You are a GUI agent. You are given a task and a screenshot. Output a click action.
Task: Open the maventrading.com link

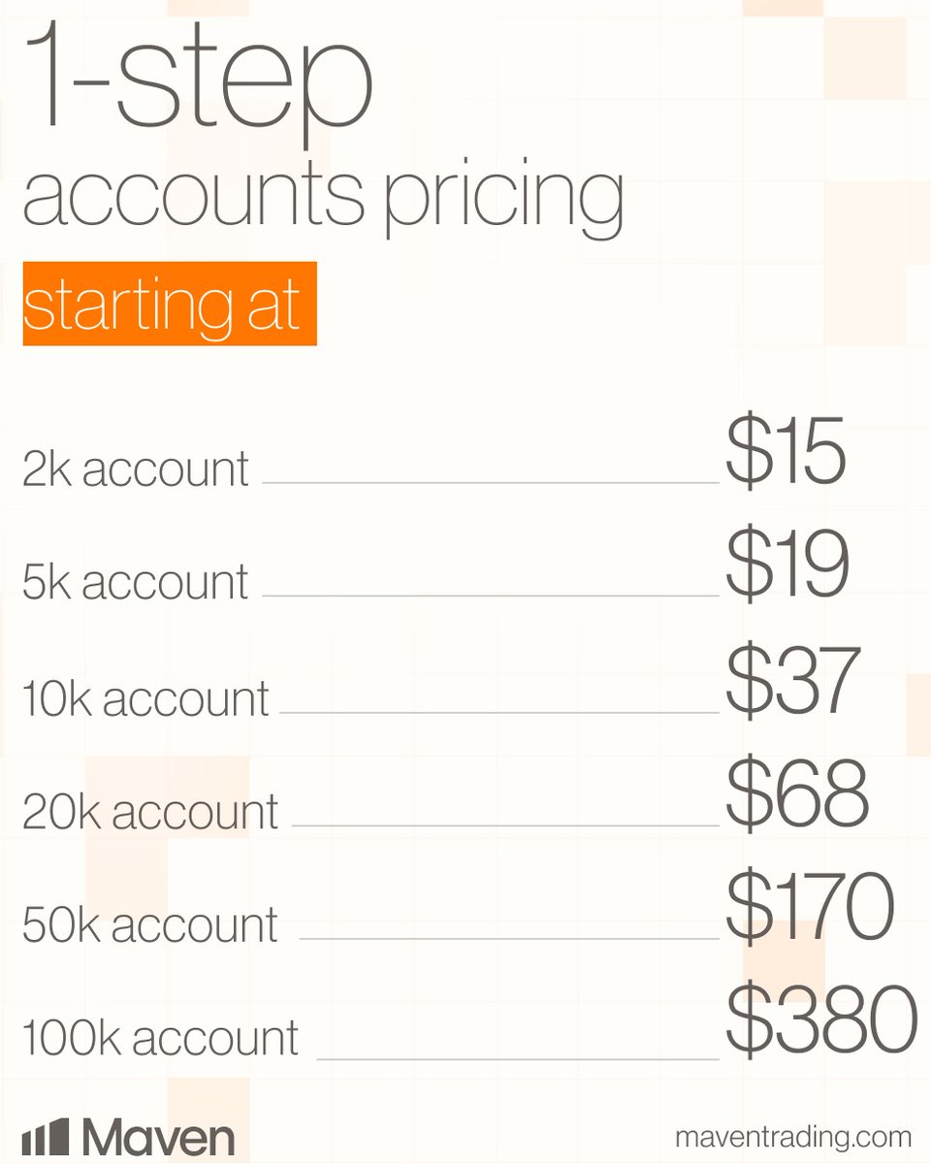[793, 1136]
